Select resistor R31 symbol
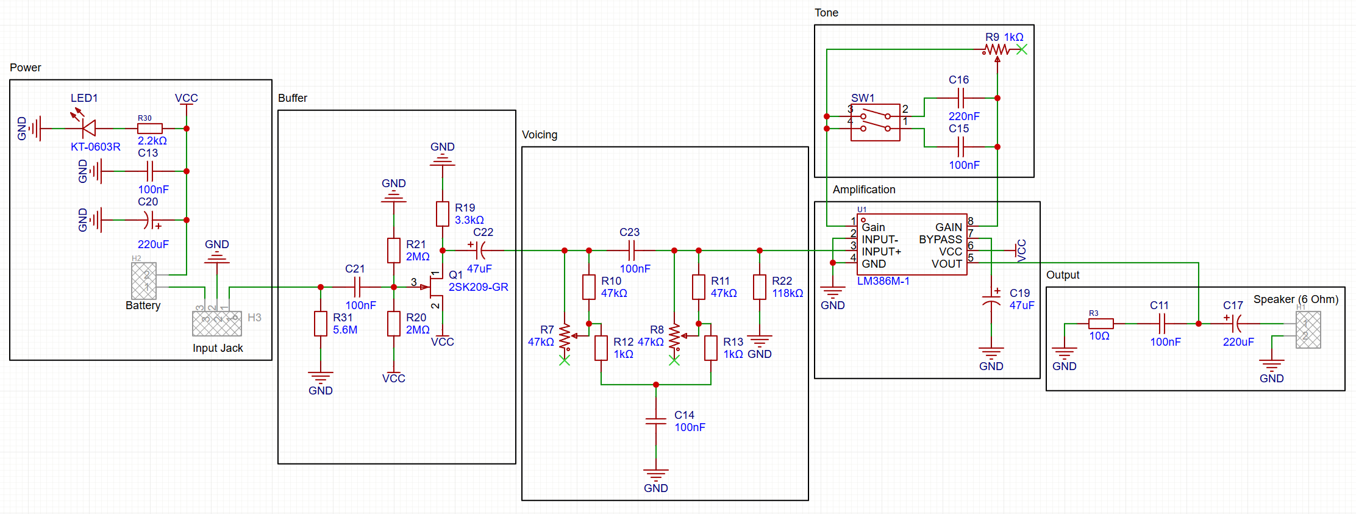Image resolution: width=1356 pixels, height=514 pixels. click(x=321, y=324)
